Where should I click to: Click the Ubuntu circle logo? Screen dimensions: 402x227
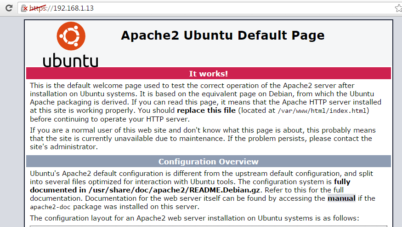[x=71, y=36]
